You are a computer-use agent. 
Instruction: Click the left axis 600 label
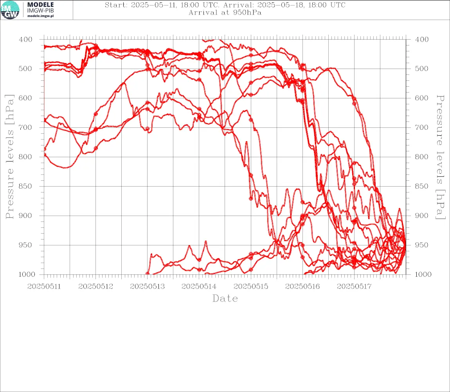pyautogui.click(x=25, y=98)
